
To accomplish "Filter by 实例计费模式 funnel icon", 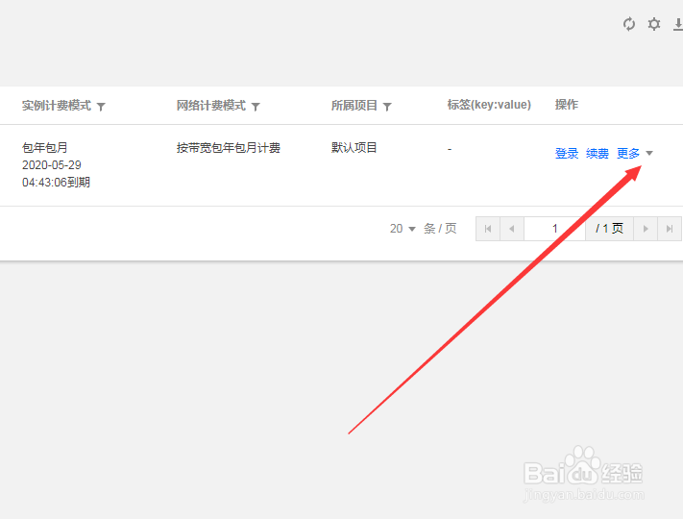I will (101, 107).
